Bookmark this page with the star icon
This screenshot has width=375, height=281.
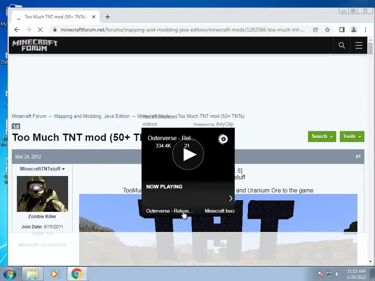pos(327,30)
